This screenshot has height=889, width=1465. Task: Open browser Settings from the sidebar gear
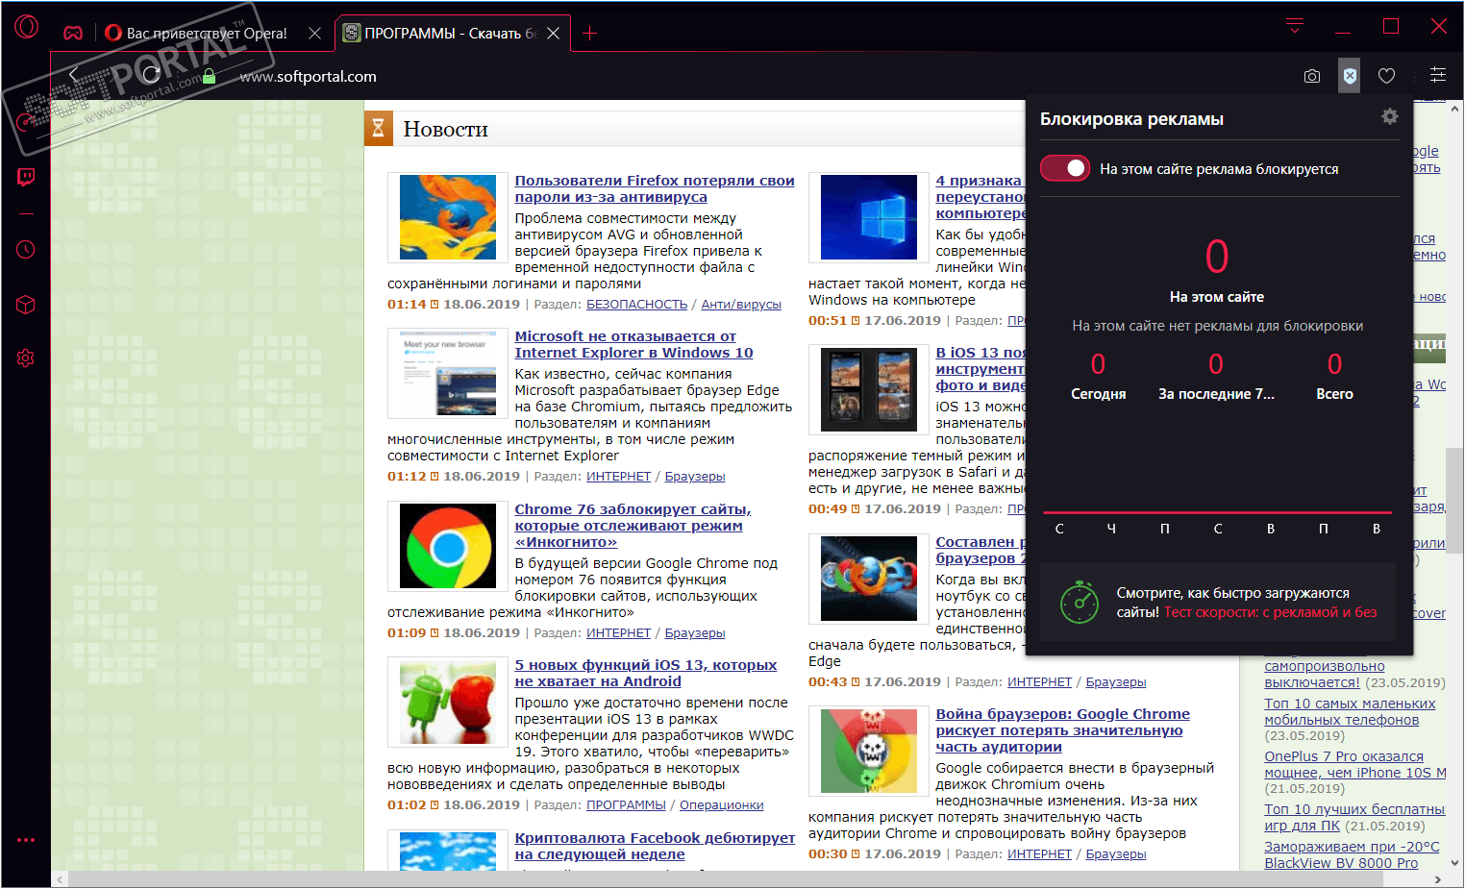coord(26,358)
